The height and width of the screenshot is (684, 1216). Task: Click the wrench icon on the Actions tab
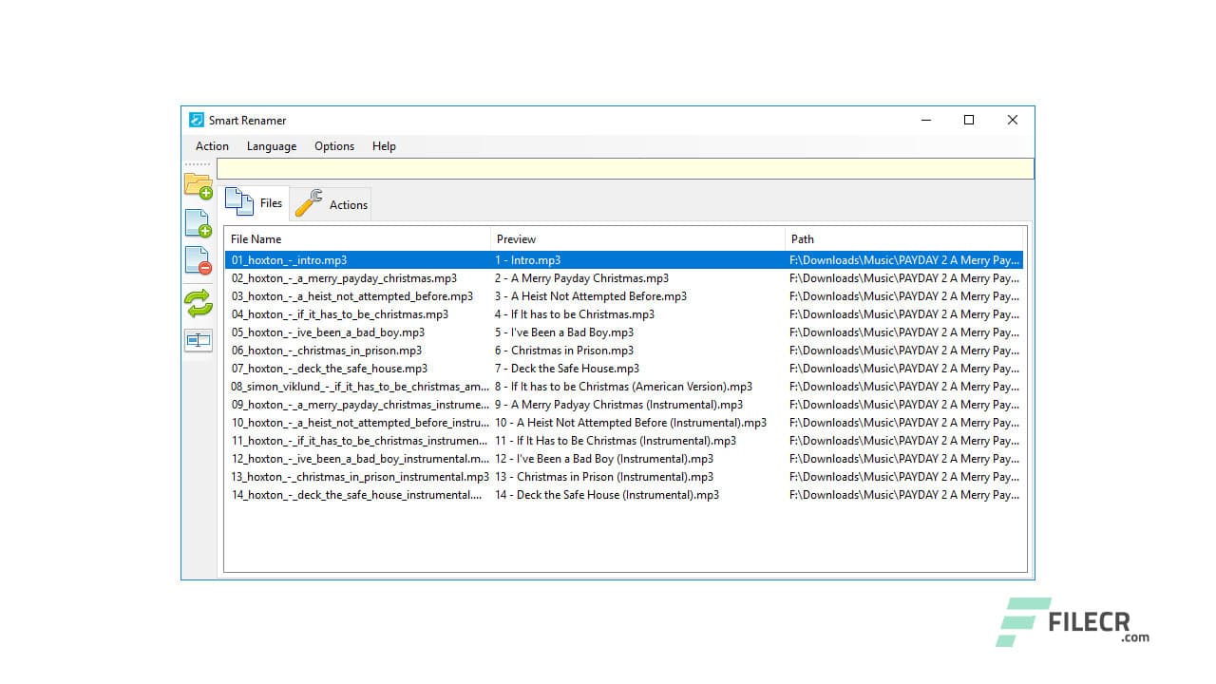click(x=311, y=201)
